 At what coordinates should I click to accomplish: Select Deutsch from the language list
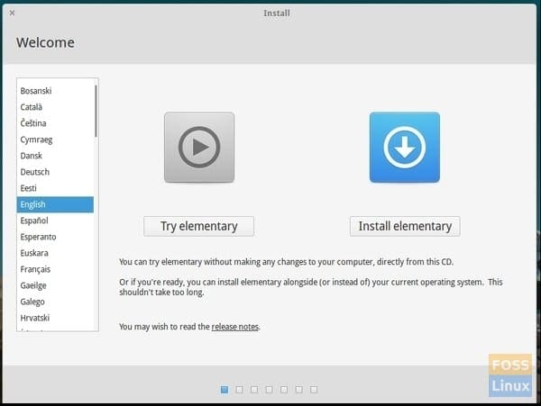pyautogui.click(x=55, y=172)
